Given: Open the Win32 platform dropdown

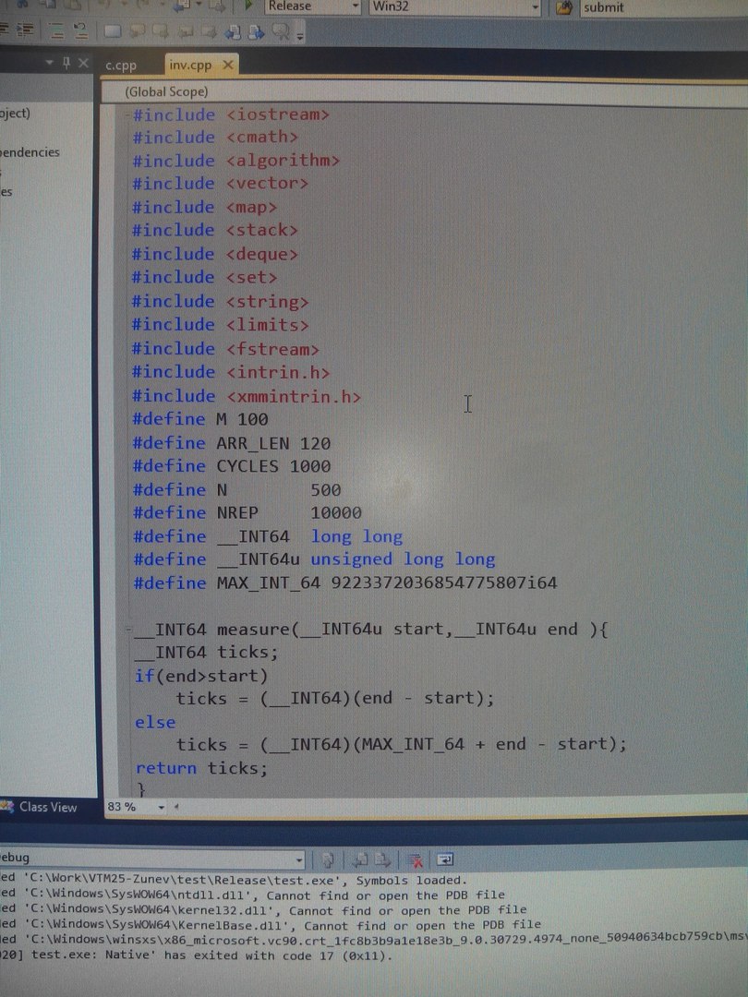Looking at the screenshot, I should 535,7.
